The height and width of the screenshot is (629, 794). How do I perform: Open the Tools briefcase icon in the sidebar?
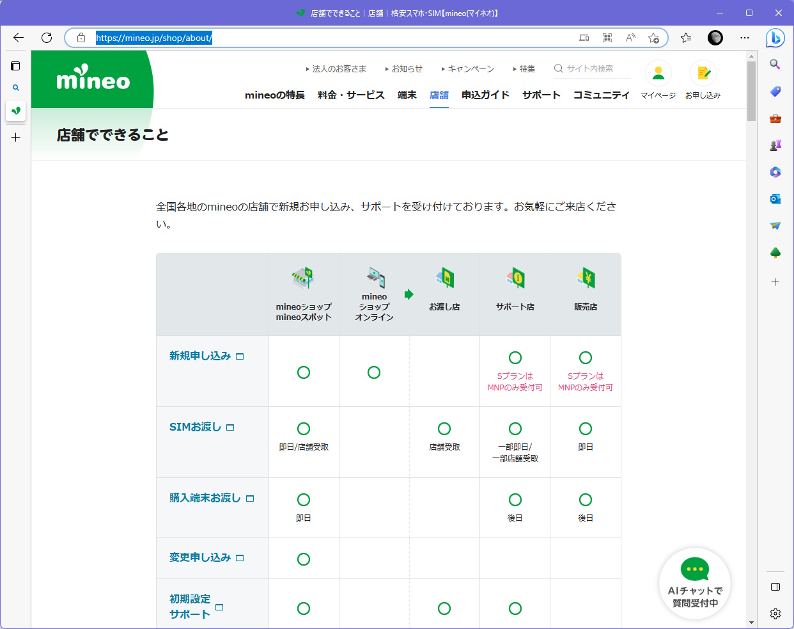coord(775,118)
